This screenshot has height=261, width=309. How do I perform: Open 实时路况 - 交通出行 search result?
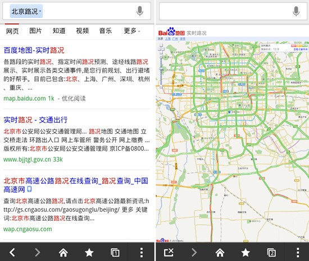[x=35, y=120]
